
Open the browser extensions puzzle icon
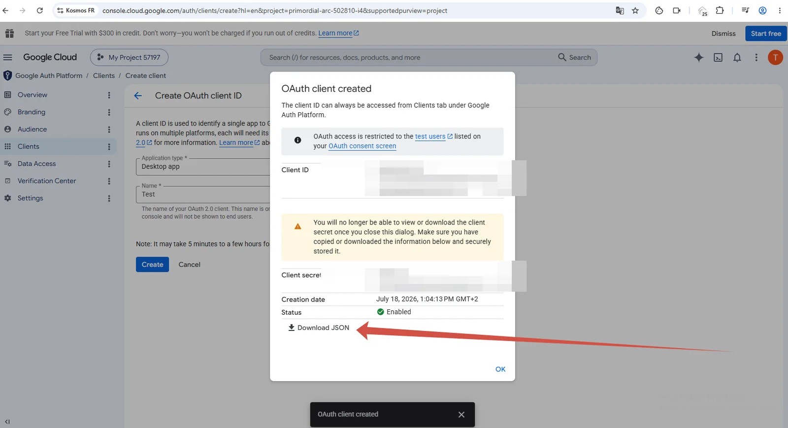tap(720, 10)
